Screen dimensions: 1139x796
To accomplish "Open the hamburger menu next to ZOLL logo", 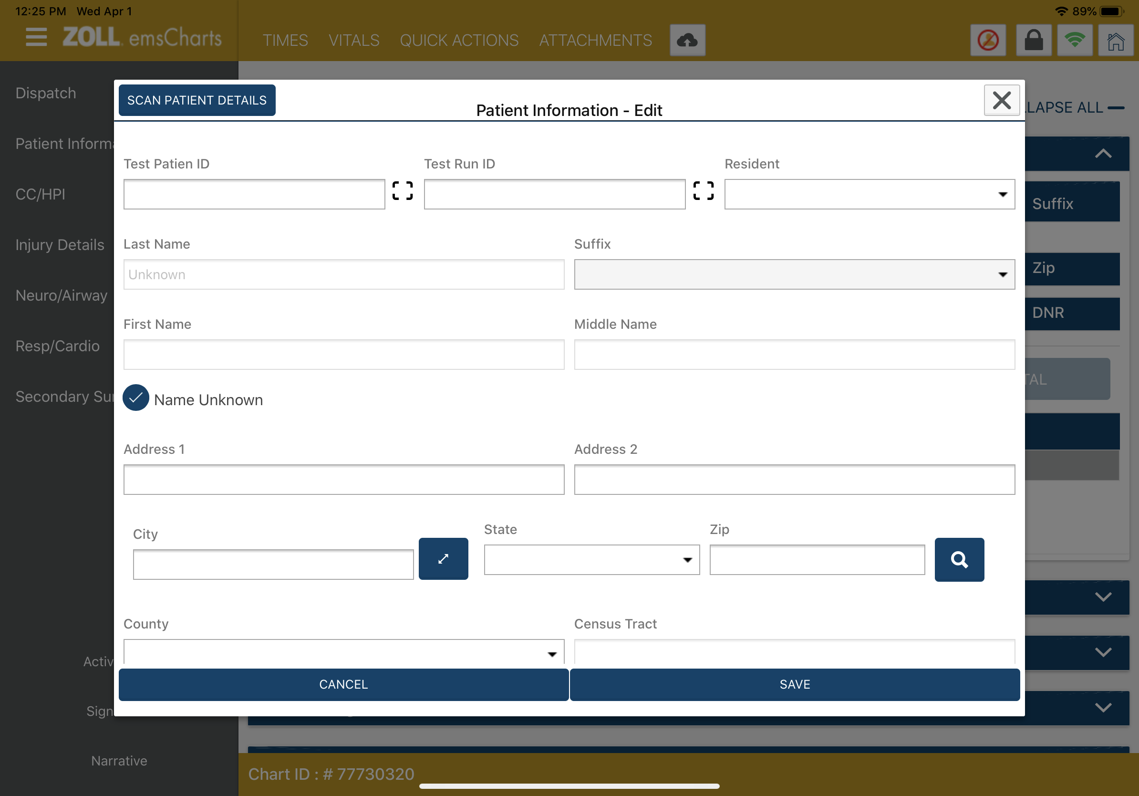I will (36, 37).
